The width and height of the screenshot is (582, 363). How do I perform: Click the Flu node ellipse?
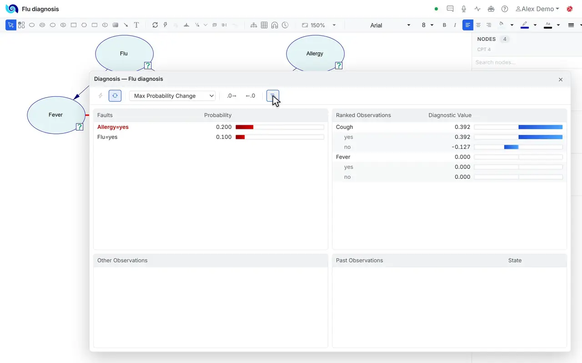[124, 53]
